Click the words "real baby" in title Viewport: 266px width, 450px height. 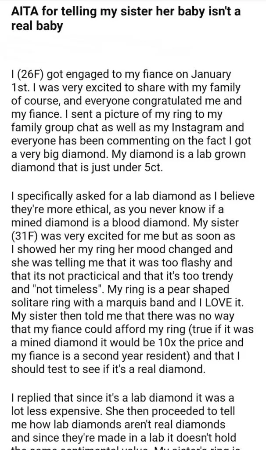tap(37, 26)
